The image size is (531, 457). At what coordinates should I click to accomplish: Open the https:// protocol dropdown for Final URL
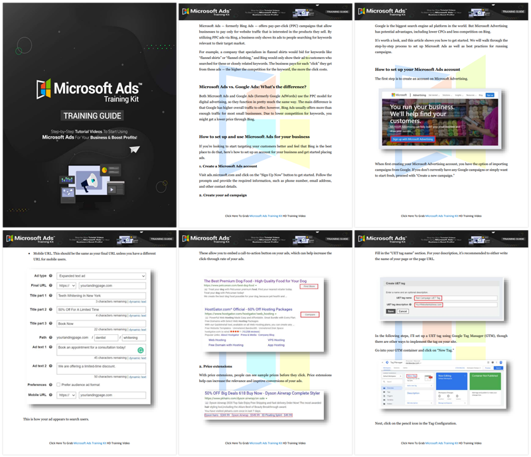66,286
